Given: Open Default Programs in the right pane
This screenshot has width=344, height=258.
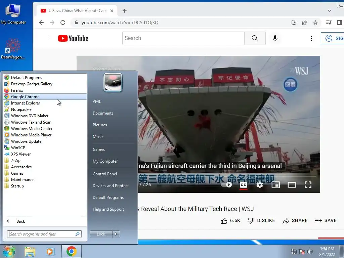Looking at the screenshot, I should pos(108,198).
